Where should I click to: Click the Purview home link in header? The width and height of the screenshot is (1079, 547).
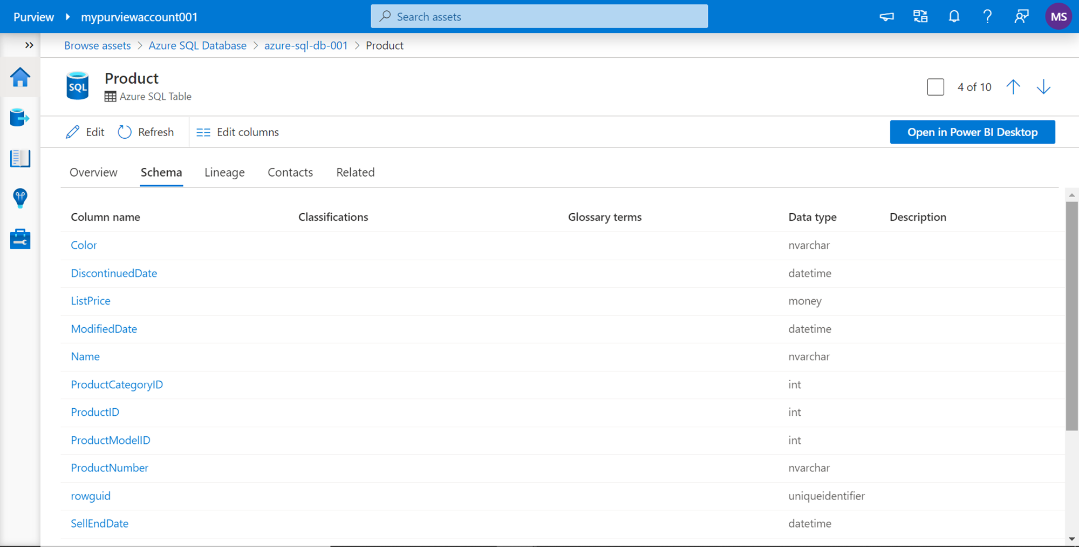[x=33, y=17]
